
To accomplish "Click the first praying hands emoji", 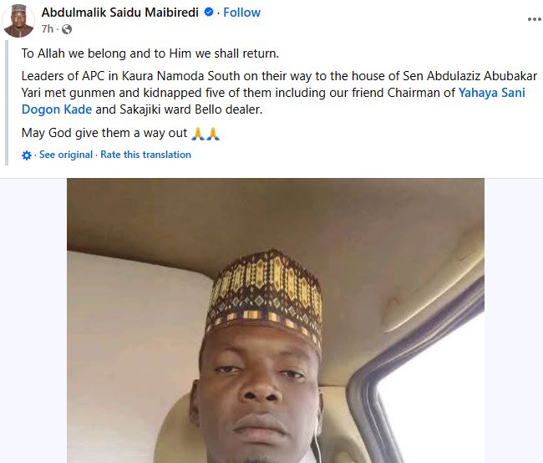I will point(198,133).
